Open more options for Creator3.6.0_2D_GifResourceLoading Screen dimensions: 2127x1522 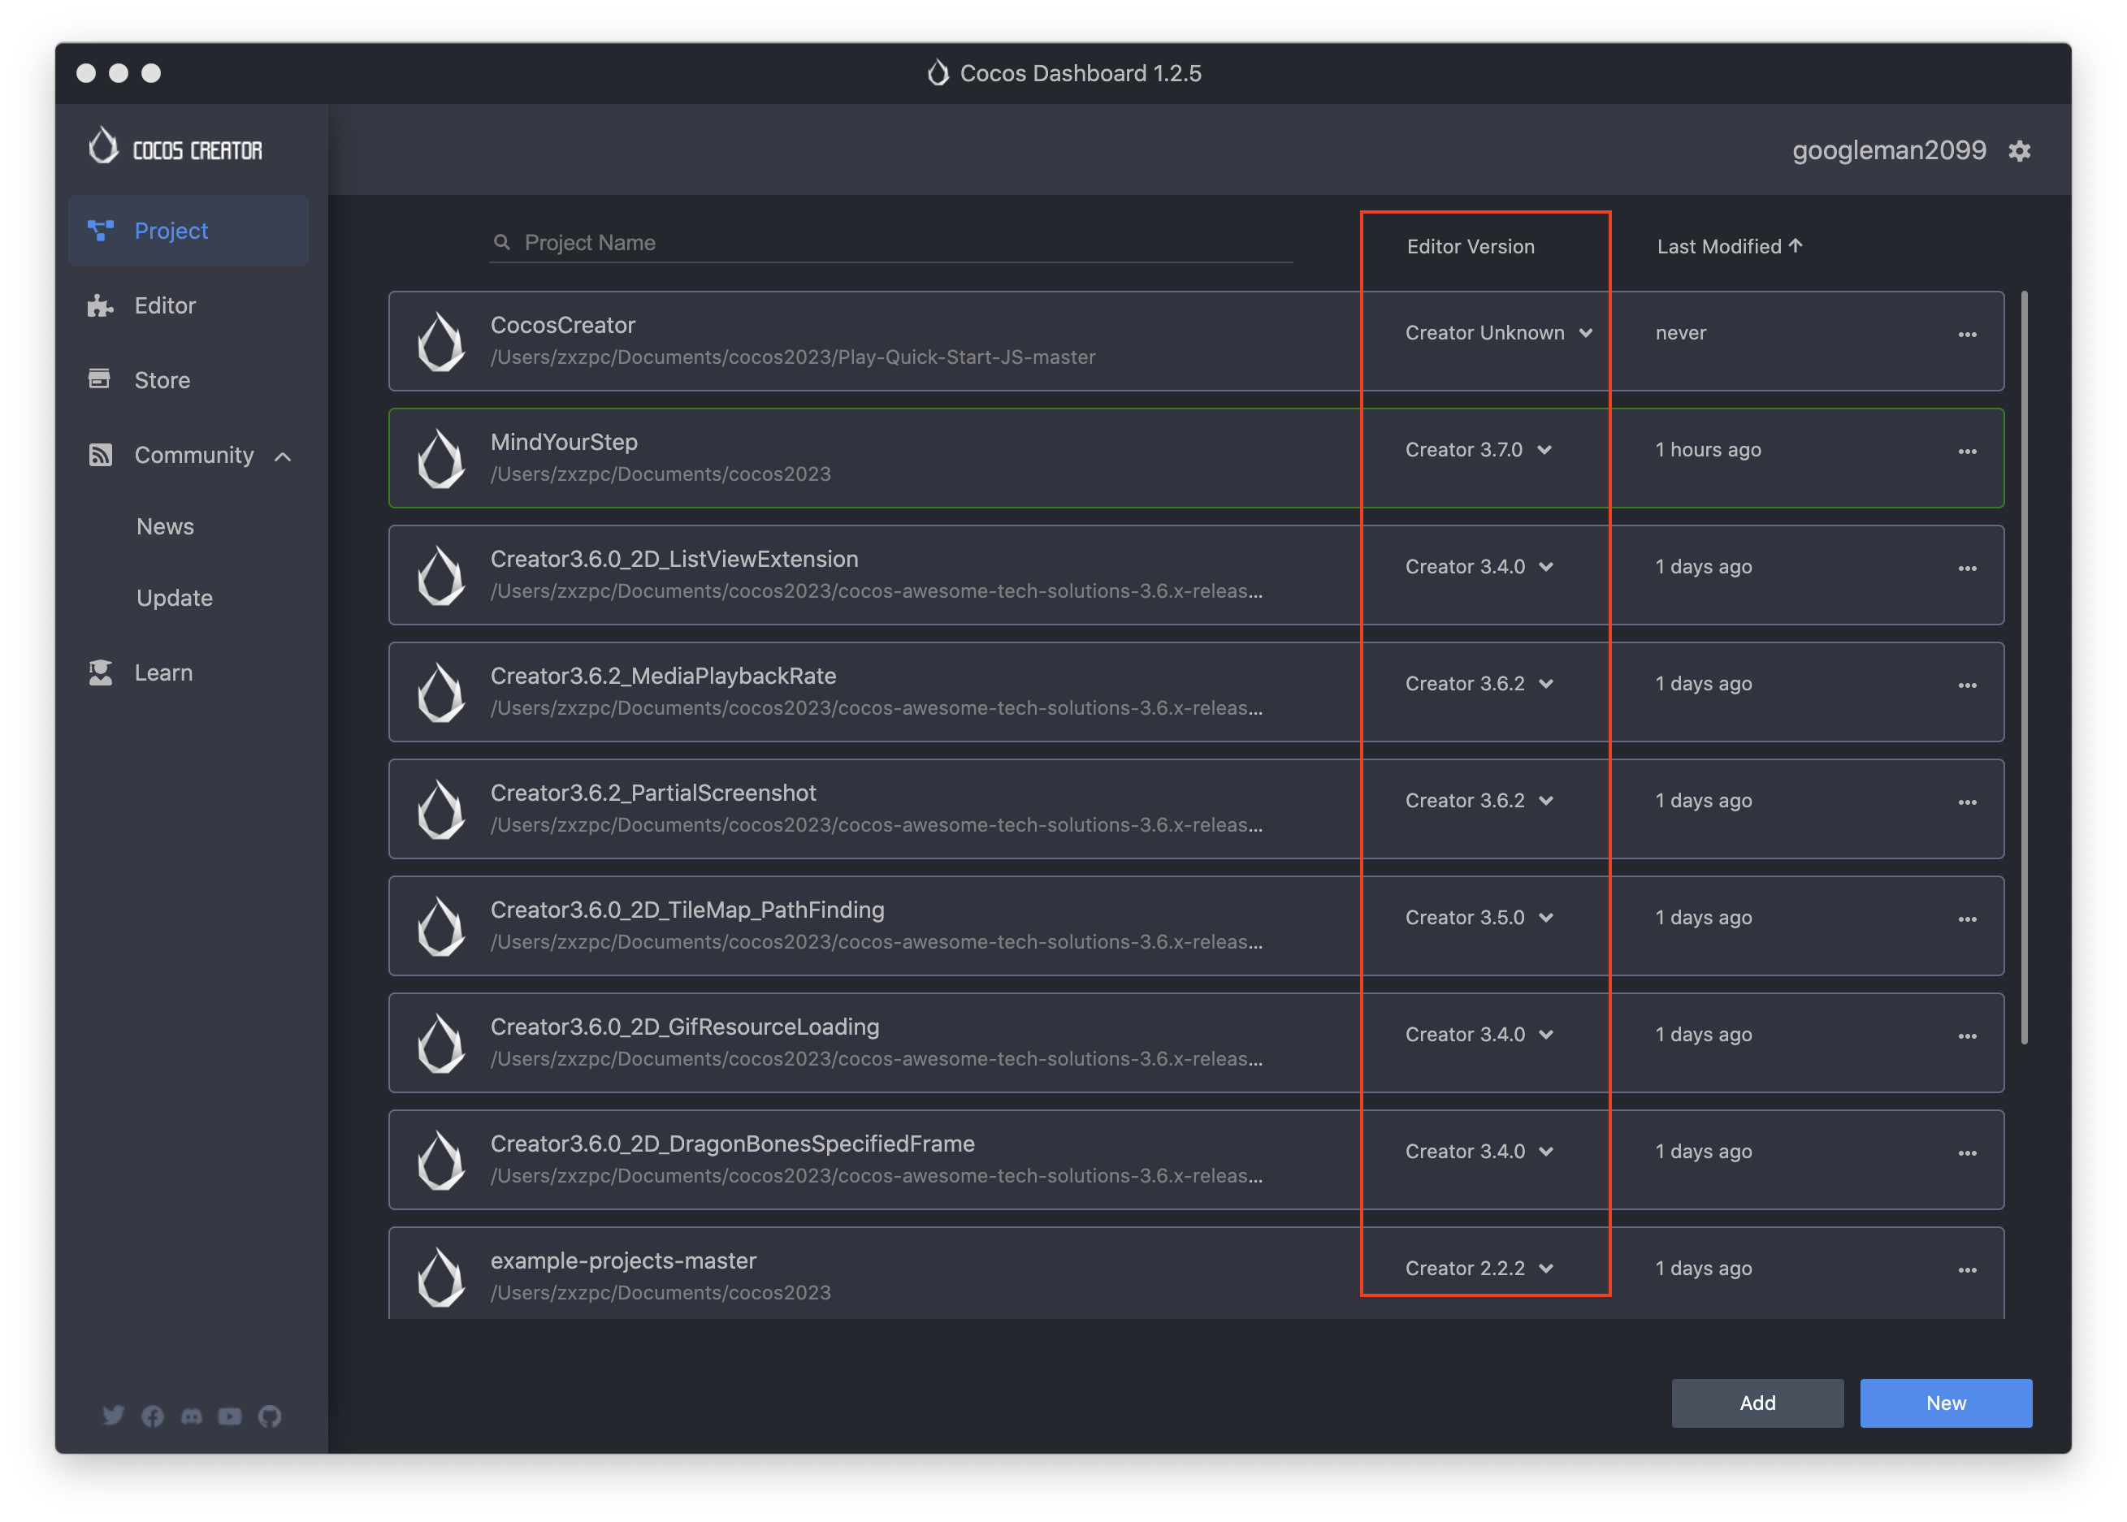click(1968, 1036)
